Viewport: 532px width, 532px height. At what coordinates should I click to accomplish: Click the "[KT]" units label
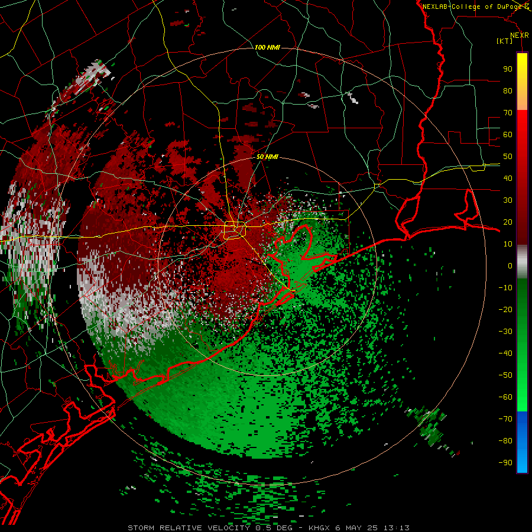coord(504,41)
